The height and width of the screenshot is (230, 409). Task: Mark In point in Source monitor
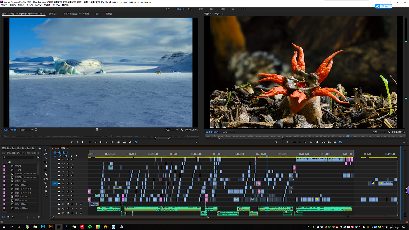pyautogui.click(x=77, y=142)
